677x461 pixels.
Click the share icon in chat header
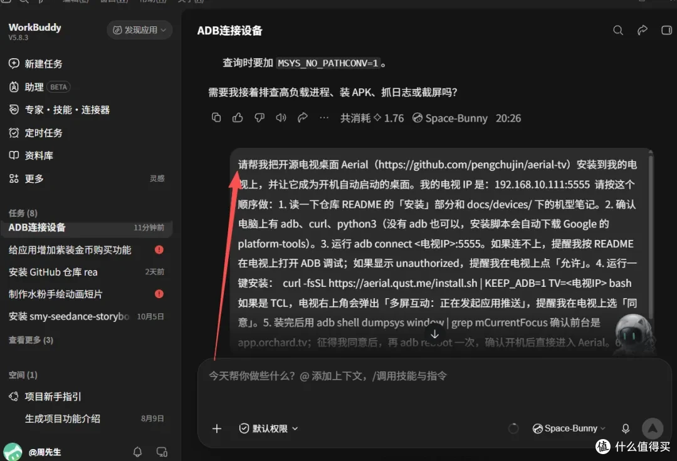pos(643,30)
